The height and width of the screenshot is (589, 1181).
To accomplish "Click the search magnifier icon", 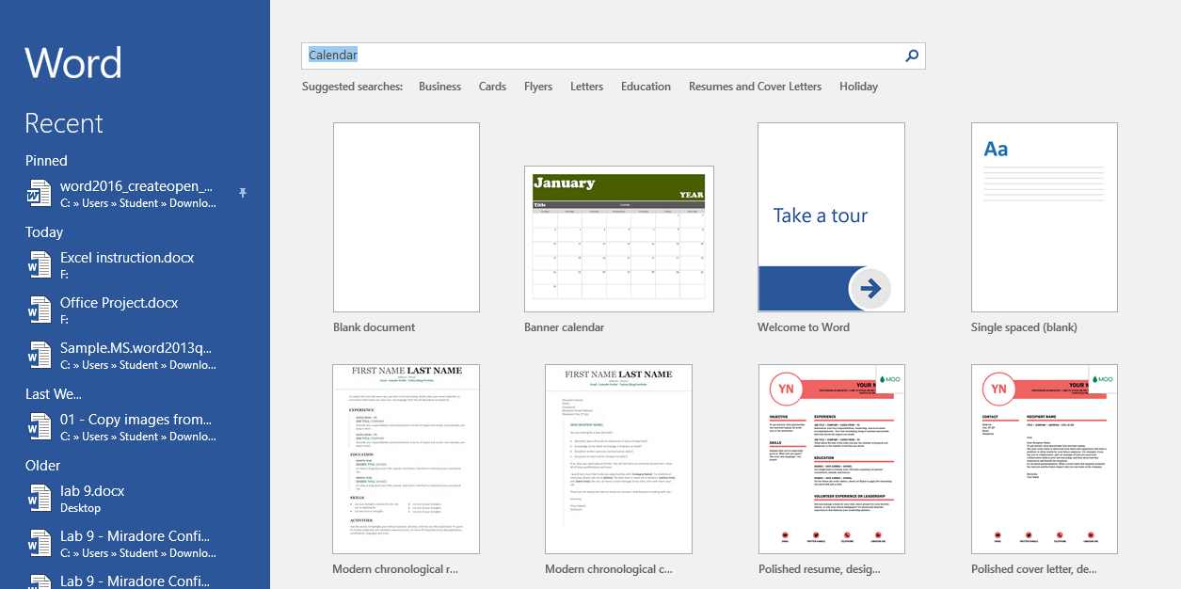I will [911, 56].
